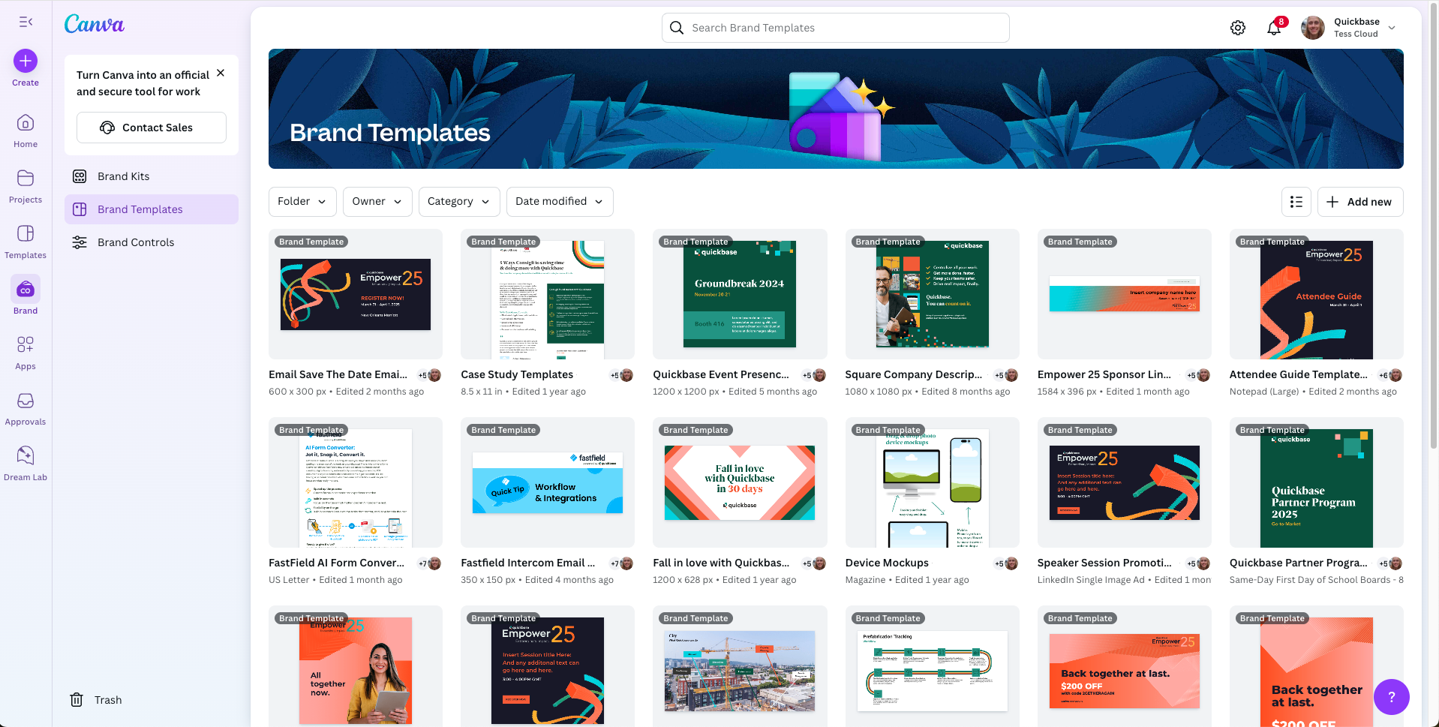Open the Attendee Guide thumbnail
The image size is (1439, 727).
point(1317,294)
